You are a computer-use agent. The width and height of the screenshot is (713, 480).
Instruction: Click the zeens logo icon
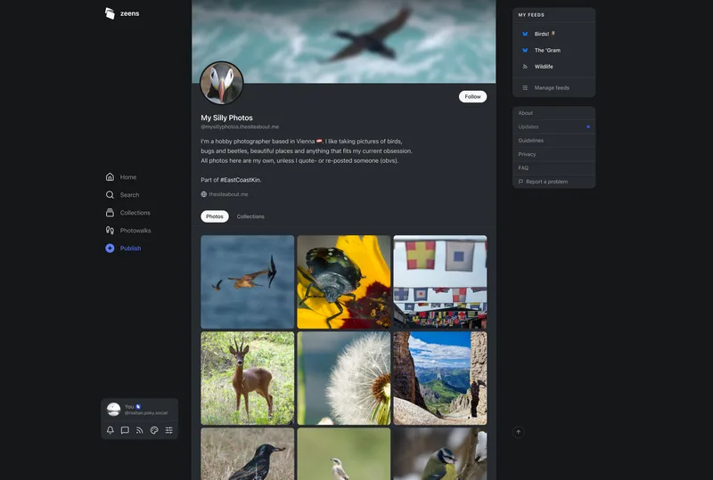click(110, 13)
